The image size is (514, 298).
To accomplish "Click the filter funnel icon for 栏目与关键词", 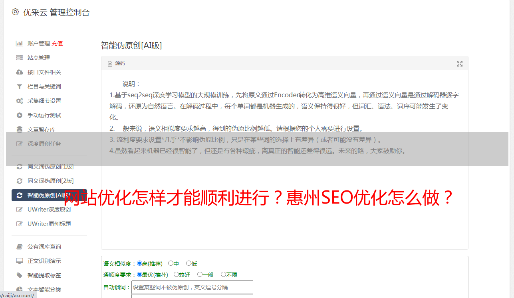I will click(19, 86).
